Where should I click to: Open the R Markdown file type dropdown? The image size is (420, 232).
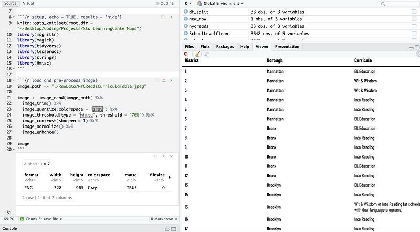click(163, 218)
